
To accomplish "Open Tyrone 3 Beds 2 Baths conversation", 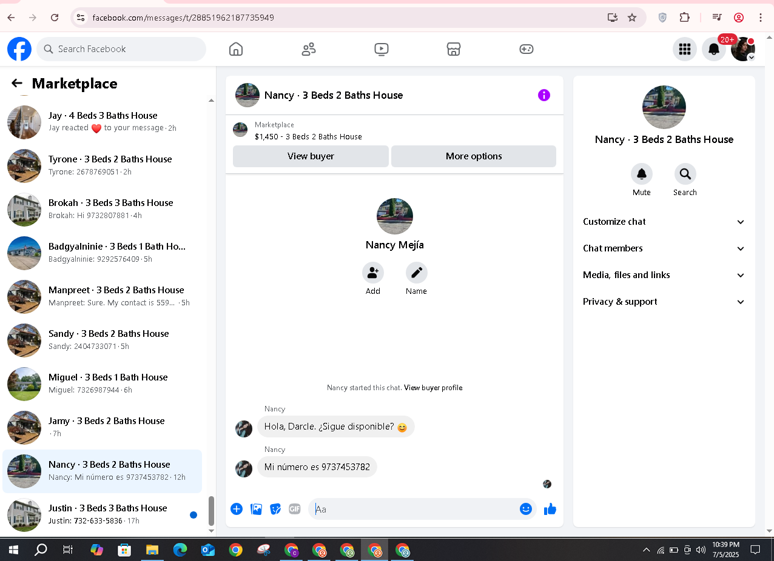I will 103,165.
